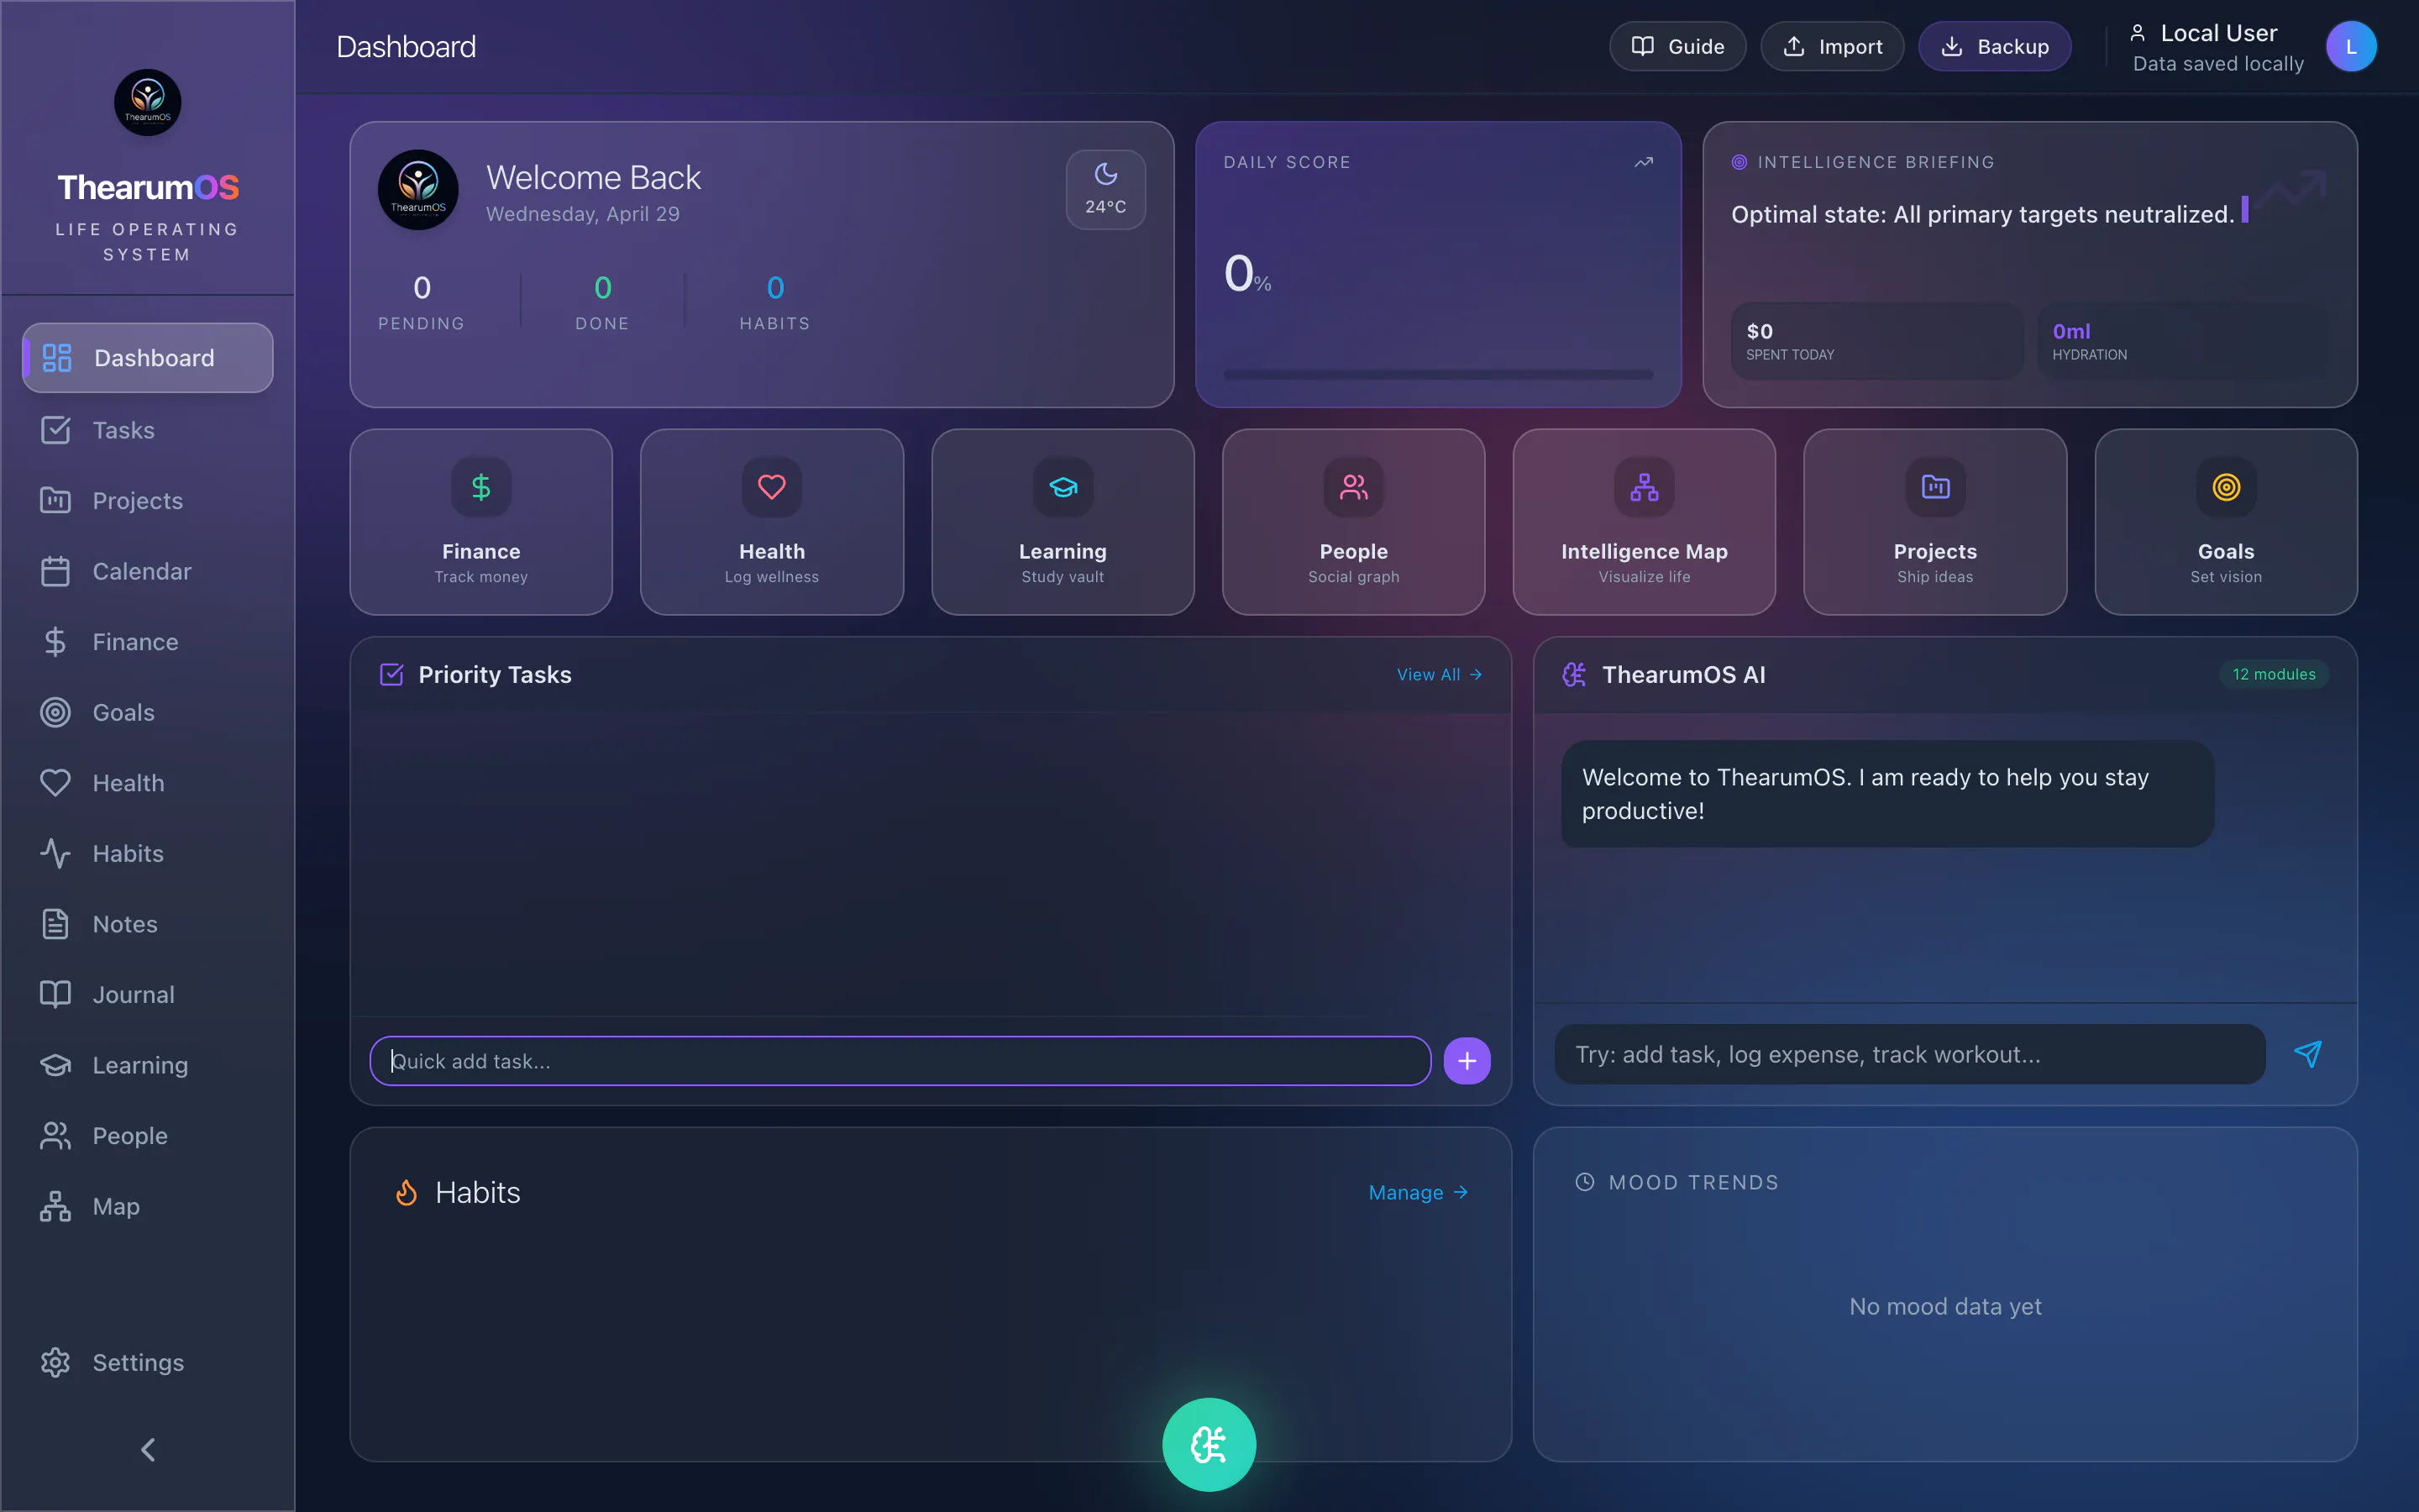Image resolution: width=2419 pixels, height=1512 pixels.
Task: Click the $0 Spent Today tile
Action: click(1877, 341)
